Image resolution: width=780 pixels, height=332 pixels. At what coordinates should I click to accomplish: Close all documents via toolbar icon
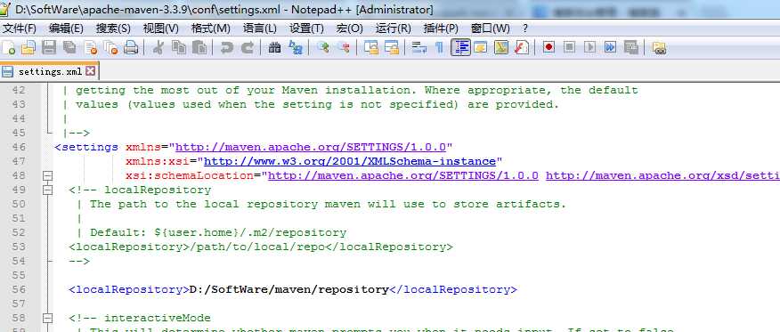pyautogui.click(x=111, y=48)
